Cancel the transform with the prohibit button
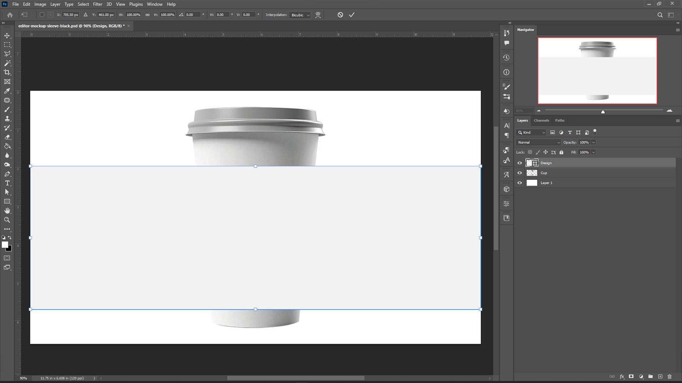682x383 pixels. (340, 14)
